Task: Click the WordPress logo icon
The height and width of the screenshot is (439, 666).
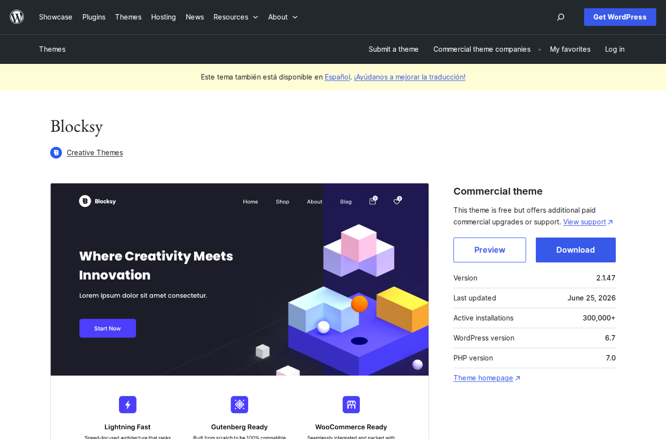Action: point(17,17)
